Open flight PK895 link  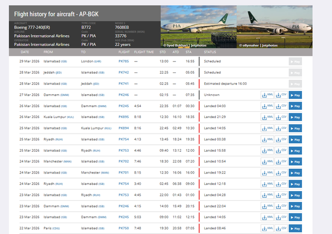point(123,117)
